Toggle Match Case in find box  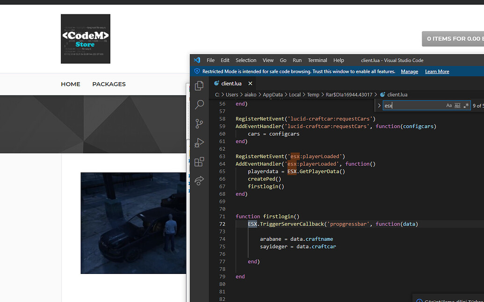[449, 106]
